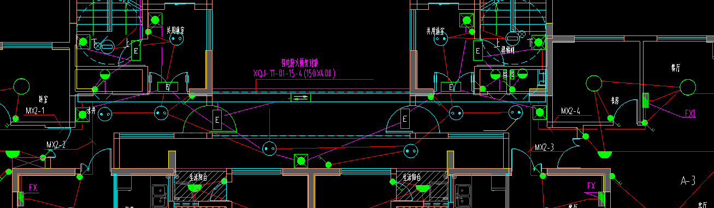
Task: Select the MX2-2 circuit label
Action: pyautogui.click(x=56, y=145)
